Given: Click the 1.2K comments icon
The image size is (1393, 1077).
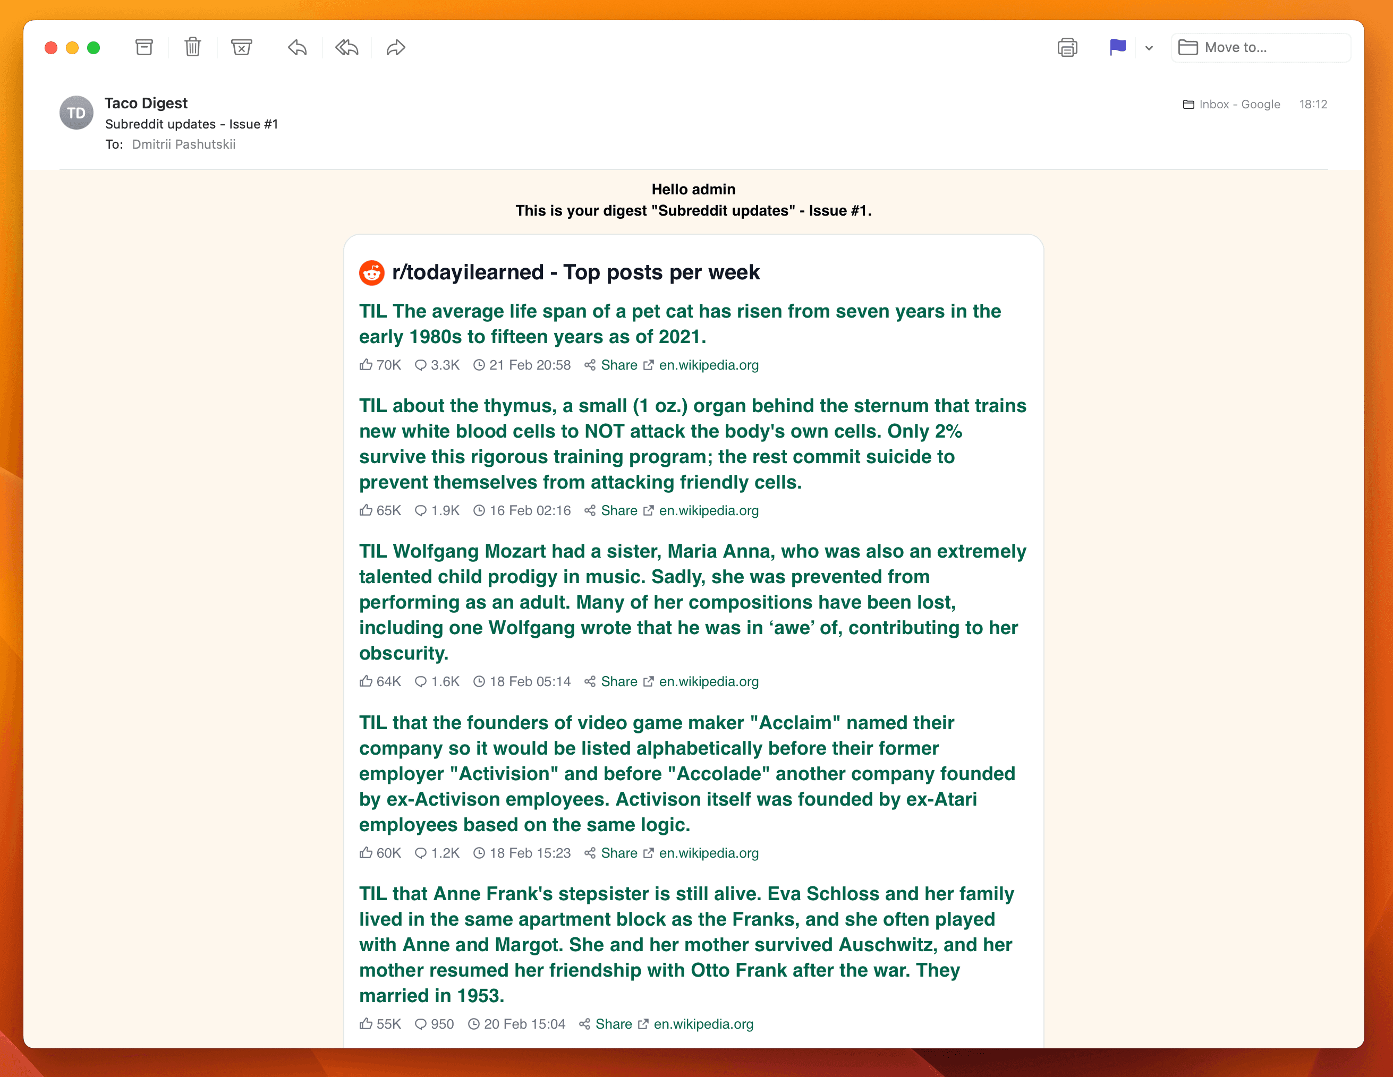Looking at the screenshot, I should [421, 852].
